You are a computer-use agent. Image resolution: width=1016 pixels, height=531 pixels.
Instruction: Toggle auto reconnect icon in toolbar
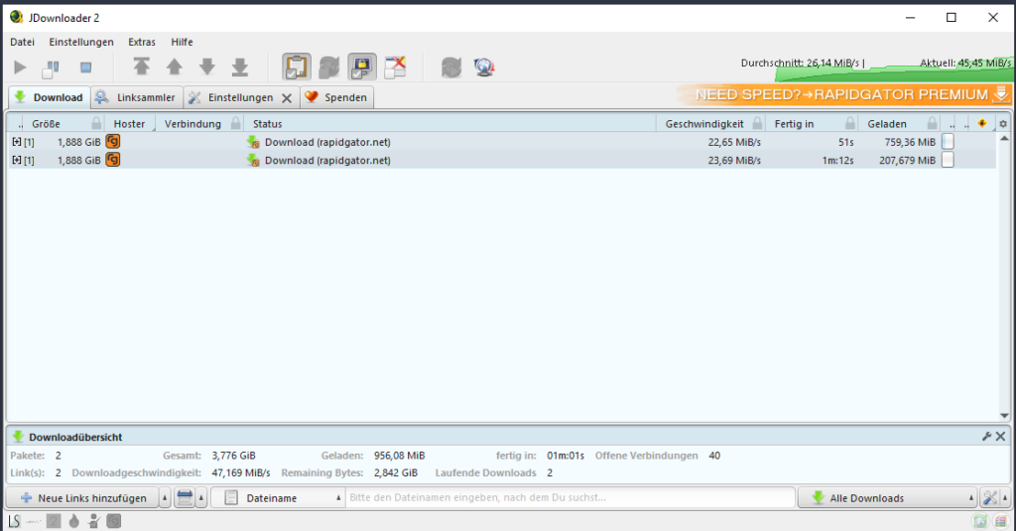[x=329, y=66]
